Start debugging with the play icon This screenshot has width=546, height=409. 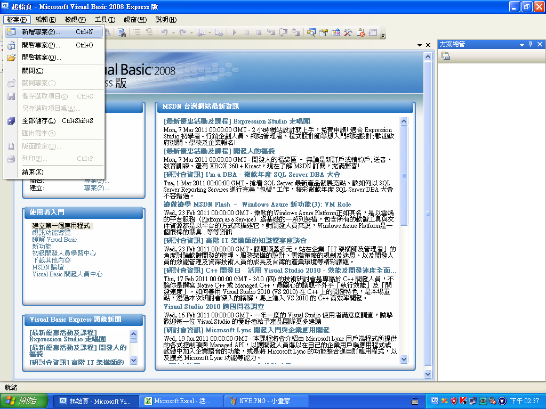coord(235,32)
